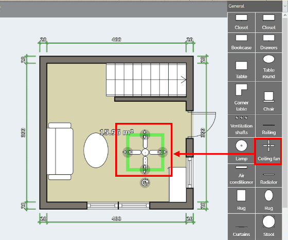
Task: Select the Chair item
Action: tap(268, 98)
